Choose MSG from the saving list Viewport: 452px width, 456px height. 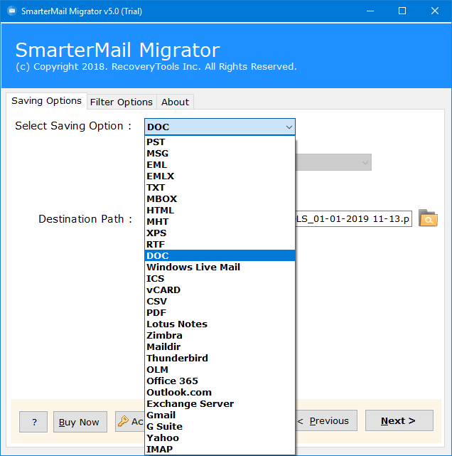(220, 153)
